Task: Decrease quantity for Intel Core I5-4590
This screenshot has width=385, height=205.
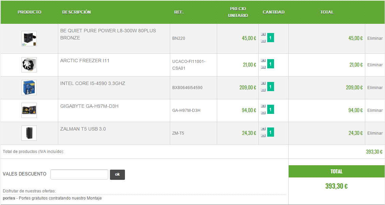Action: click(263, 90)
